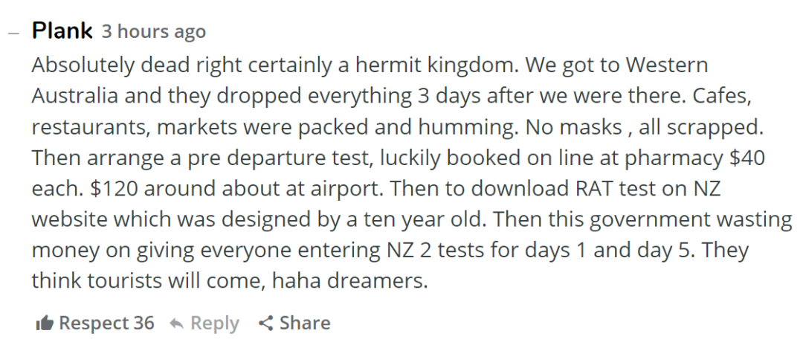Click the thumbs-up Respect icon
803x348 pixels.
click(x=44, y=323)
